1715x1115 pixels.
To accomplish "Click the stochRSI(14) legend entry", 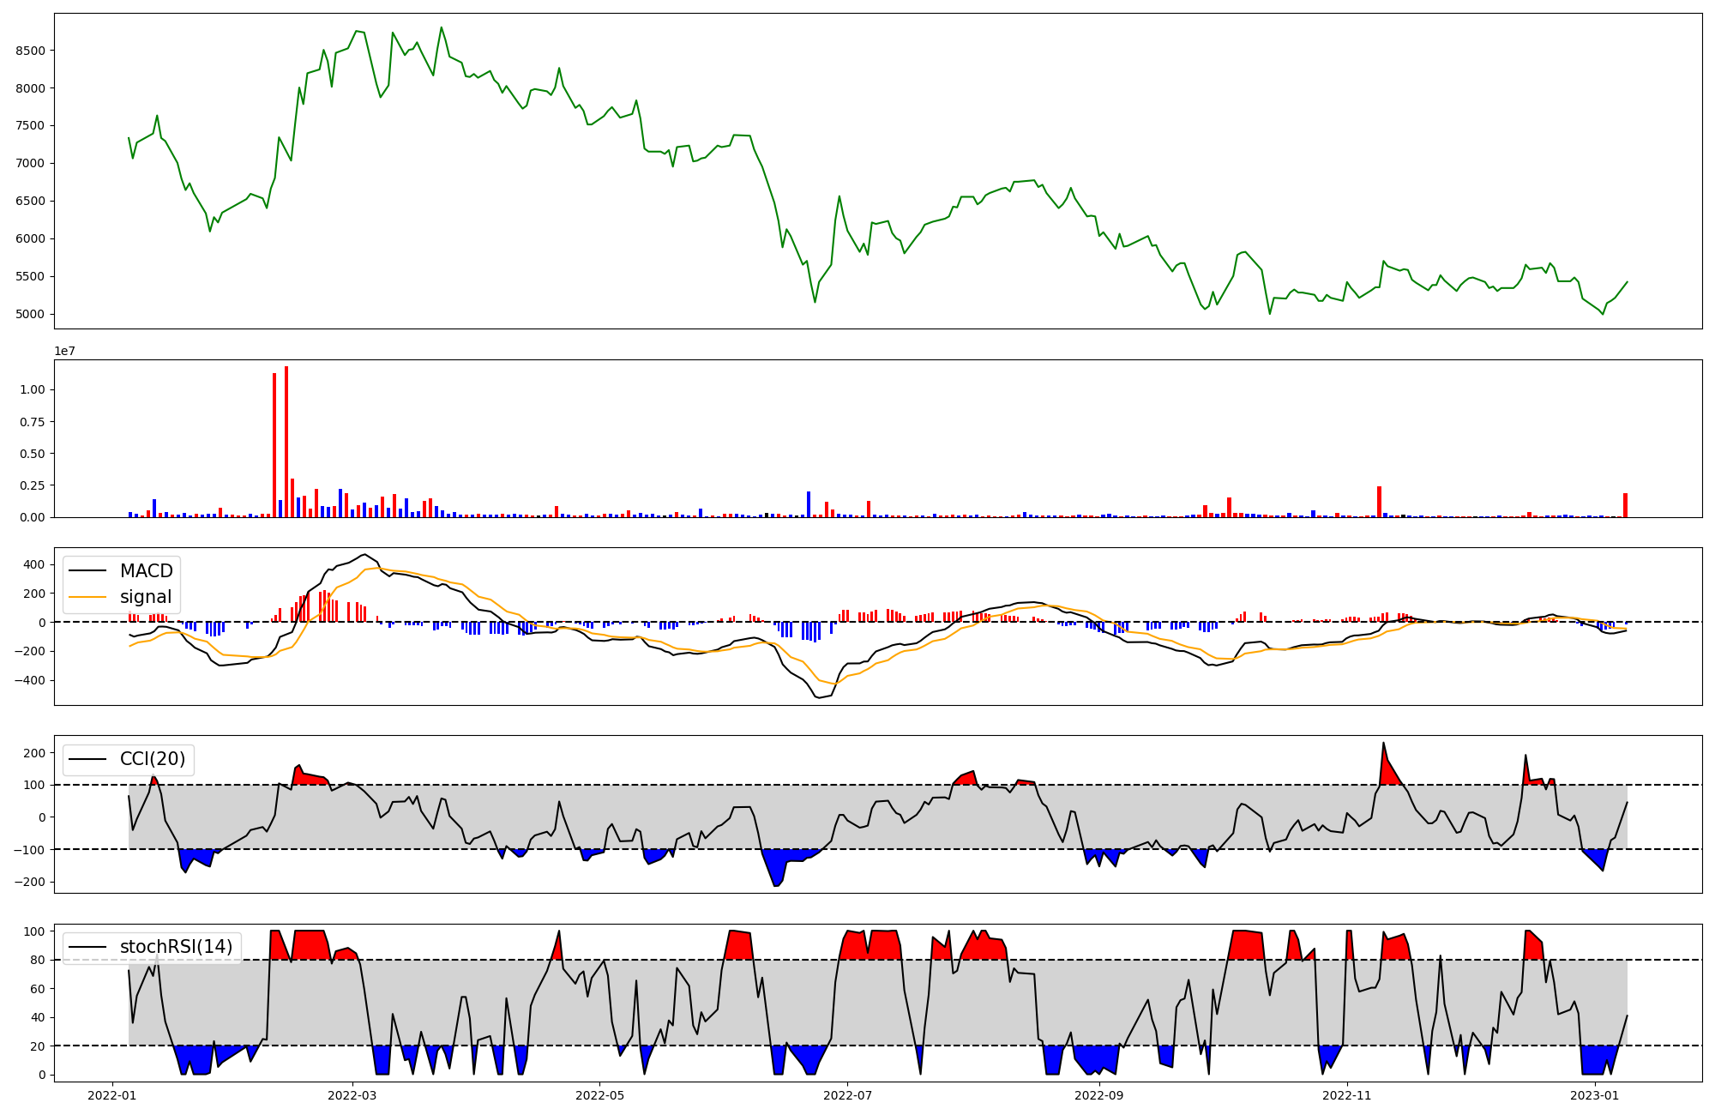I will (176, 947).
